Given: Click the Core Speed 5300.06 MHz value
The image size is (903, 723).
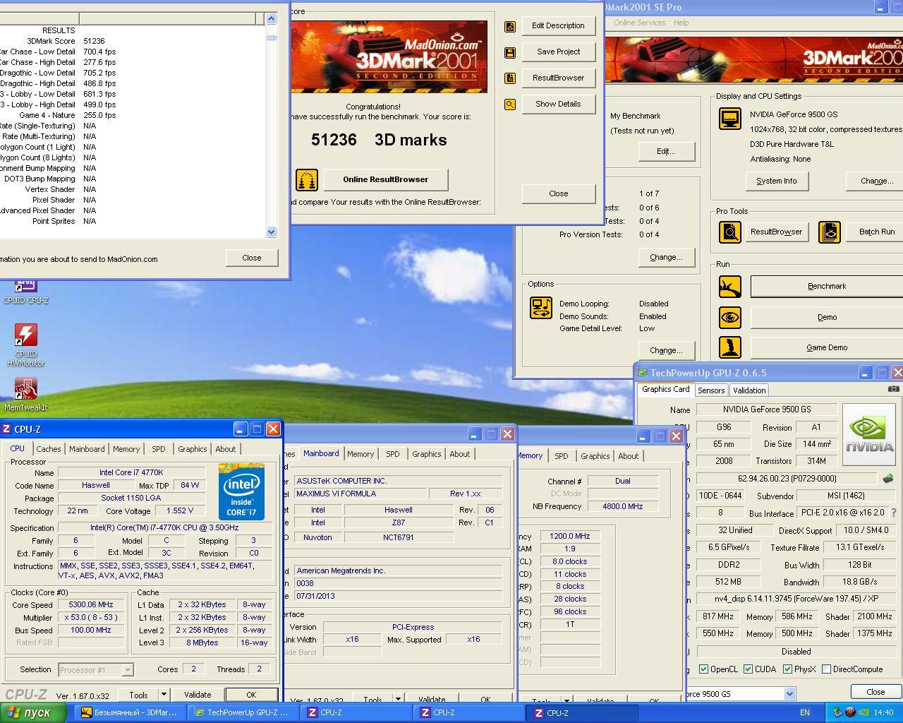Looking at the screenshot, I should tap(90, 604).
